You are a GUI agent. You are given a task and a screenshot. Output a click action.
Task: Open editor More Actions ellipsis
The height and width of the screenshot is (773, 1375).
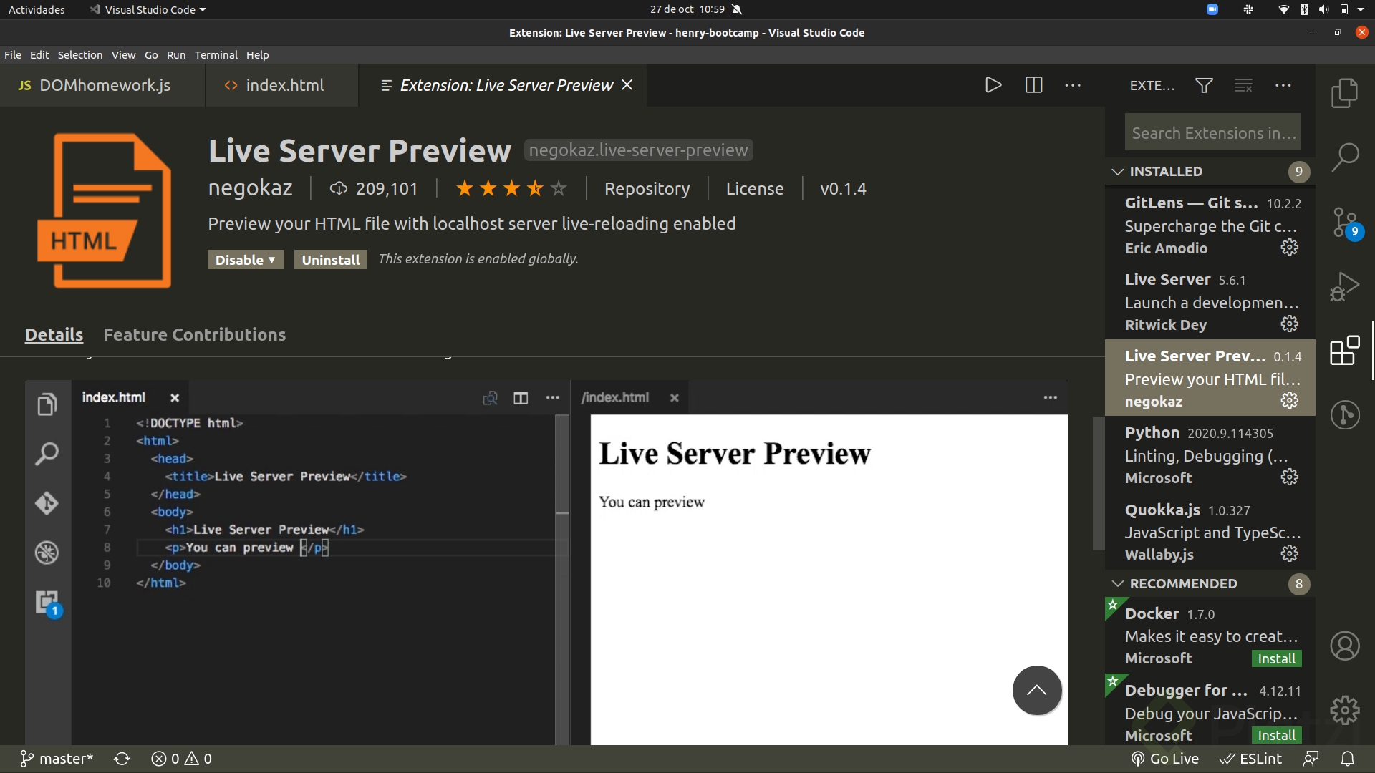point(1073,85)
